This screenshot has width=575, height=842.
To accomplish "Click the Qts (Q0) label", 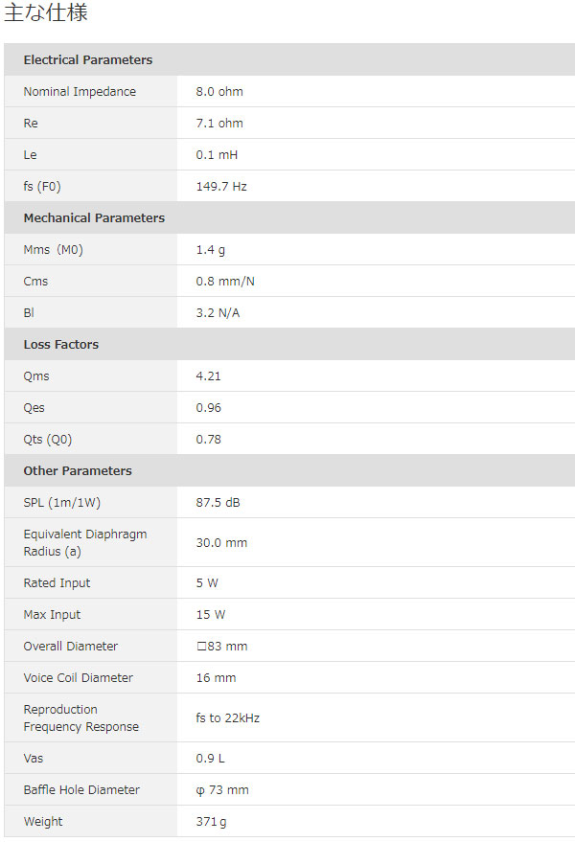I will (48, 440).
